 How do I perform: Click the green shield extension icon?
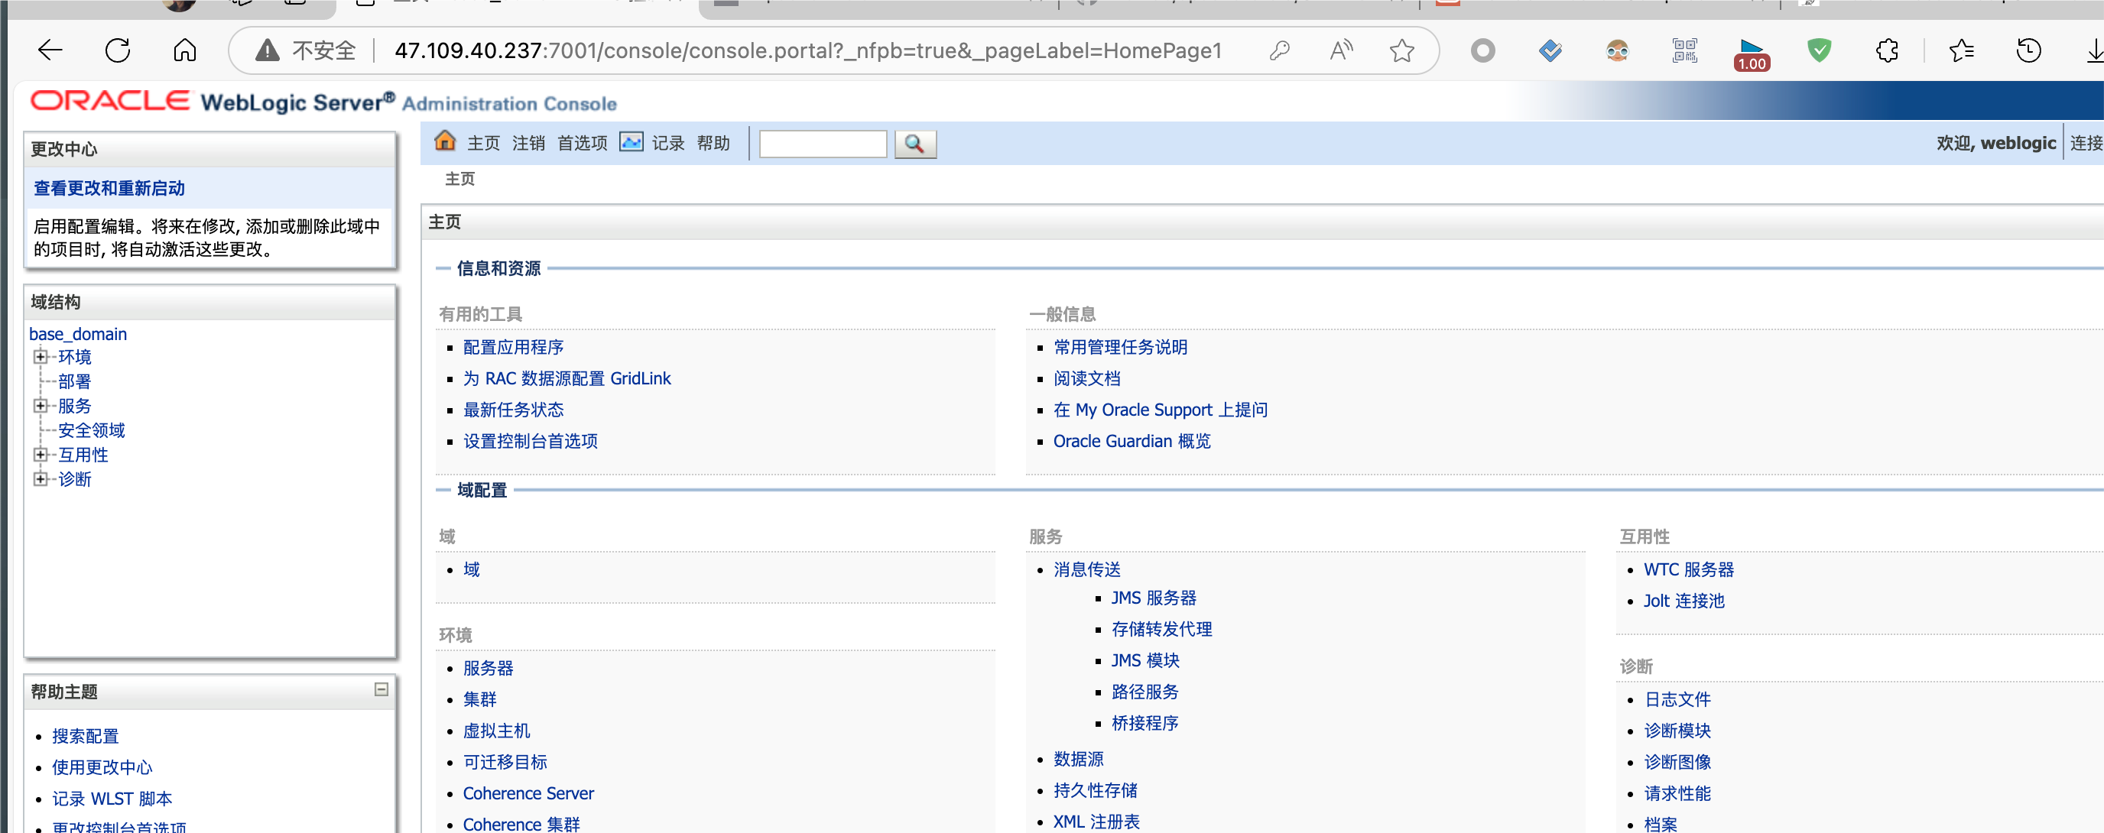pos(1819,50)
